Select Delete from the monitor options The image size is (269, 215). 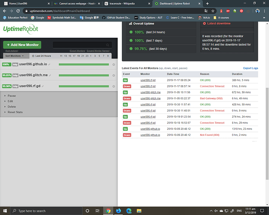12,107
